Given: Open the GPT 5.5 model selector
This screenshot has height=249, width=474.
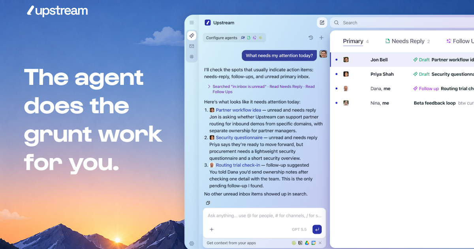Looking at the screenshot, I should pyautogui.click(x=299, y=229).
